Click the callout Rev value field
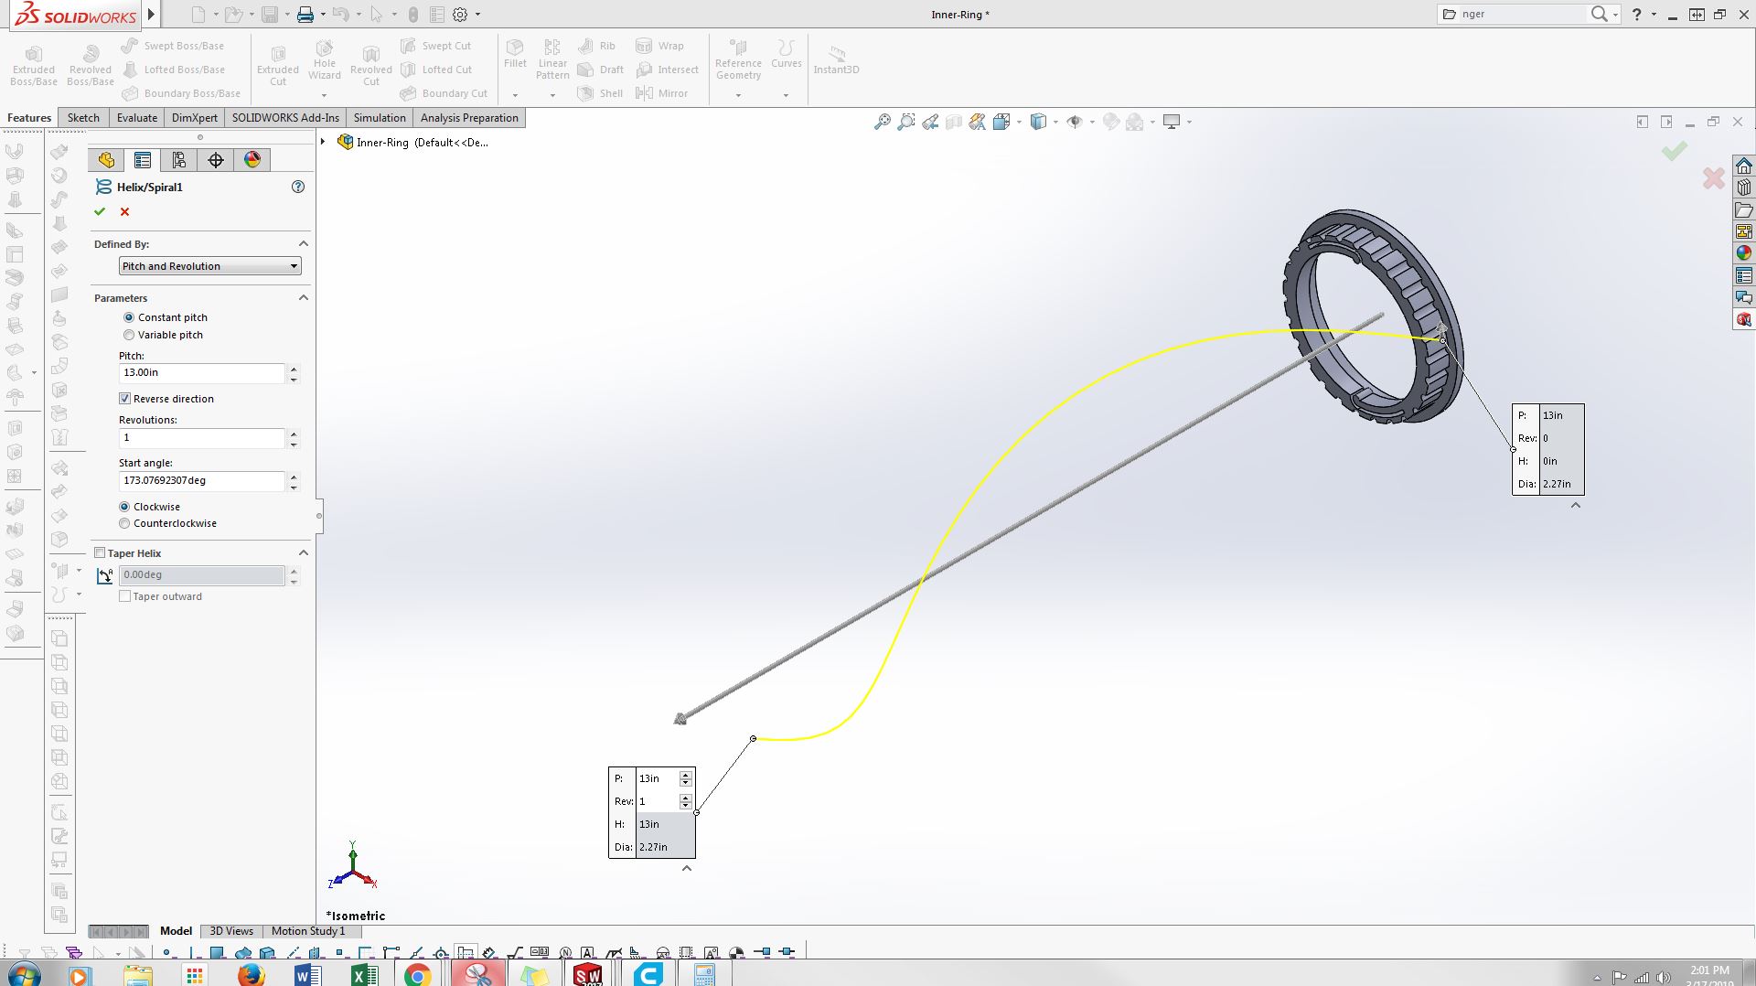Image resolution: width=1756 pixels, height=986 pixels. 658,801
